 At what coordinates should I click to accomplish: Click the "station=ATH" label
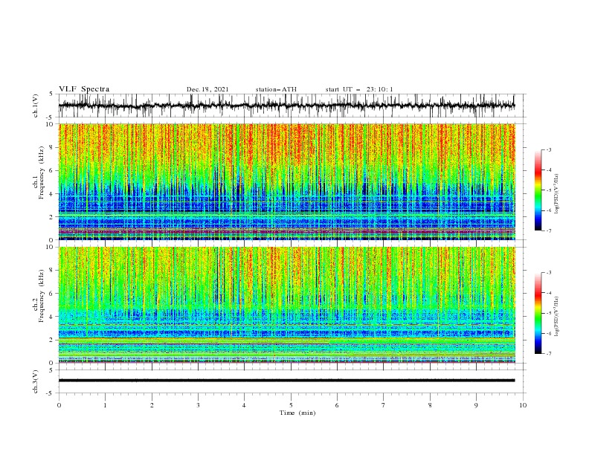coord(276,89)
